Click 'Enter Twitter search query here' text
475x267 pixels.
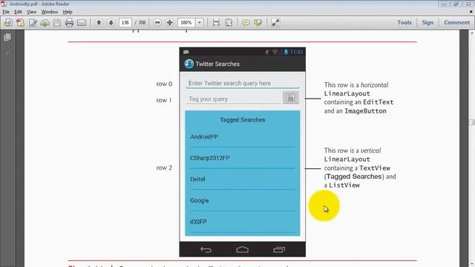pos(229,83)
